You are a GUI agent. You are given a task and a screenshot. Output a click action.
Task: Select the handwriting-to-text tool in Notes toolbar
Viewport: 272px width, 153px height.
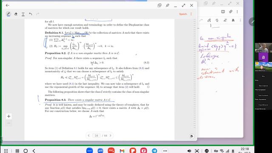click(217, 20)
